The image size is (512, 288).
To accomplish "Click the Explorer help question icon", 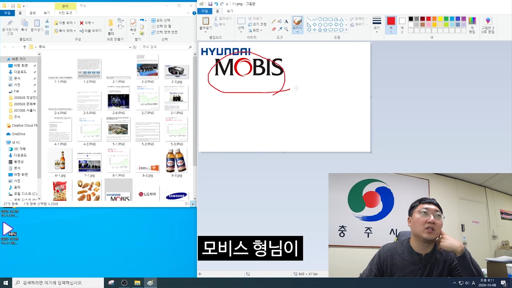I will 194,13.
